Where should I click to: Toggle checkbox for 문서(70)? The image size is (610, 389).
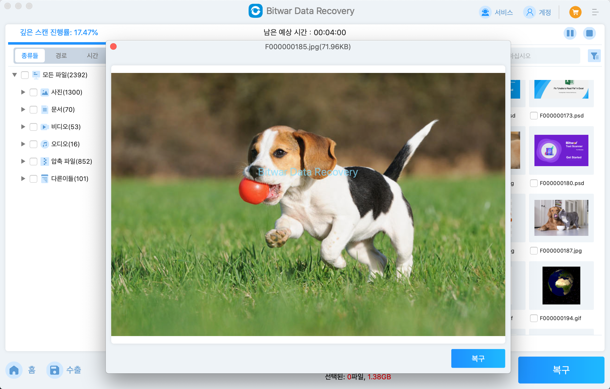click(33, 109)
